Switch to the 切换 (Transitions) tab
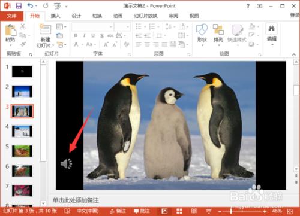Image resolution: width=300 pixels, height=216 pixels. click(x=97, y=16)
